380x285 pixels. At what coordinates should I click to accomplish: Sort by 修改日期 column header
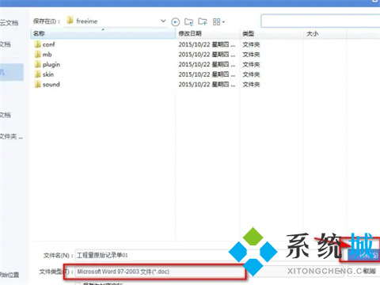pos(207,34)
